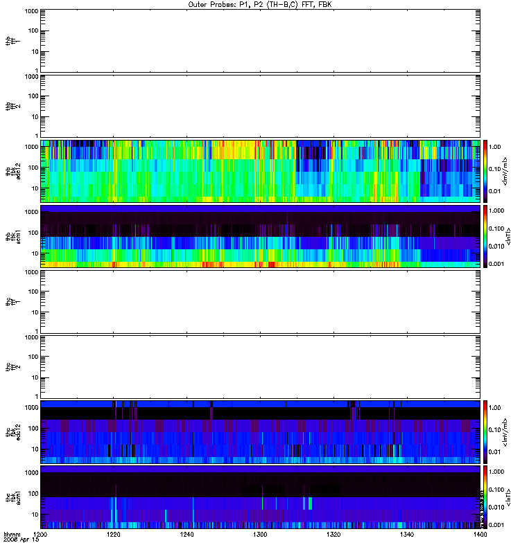Select the thb fbk scm1 color bar
The height and width of the screenshot is (554, 520).
point(485,236)
